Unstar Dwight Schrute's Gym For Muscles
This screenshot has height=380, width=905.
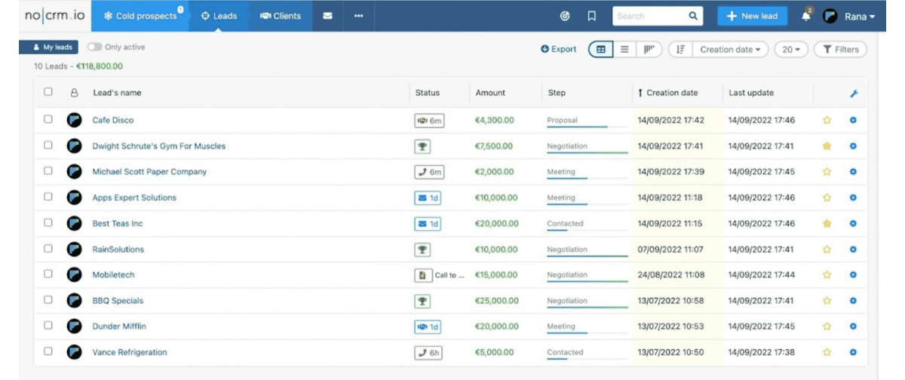827,146
